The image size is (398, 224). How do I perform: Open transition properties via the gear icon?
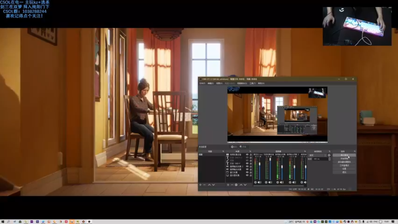pos(329,155)
